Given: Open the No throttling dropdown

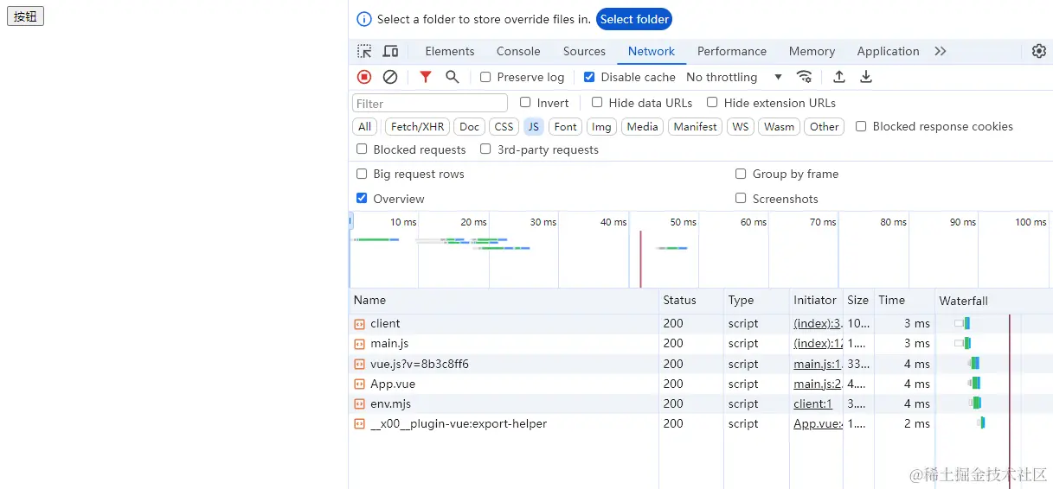Looking at the screenshot, I should [x=734, y=77].
